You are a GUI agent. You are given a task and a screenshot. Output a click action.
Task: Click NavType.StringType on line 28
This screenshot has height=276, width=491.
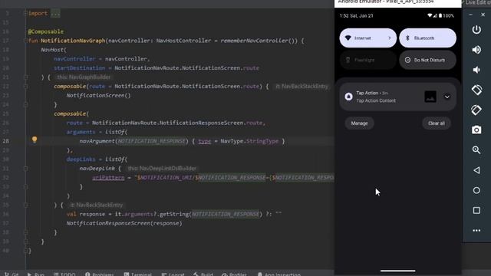click(x=249, y=141)
